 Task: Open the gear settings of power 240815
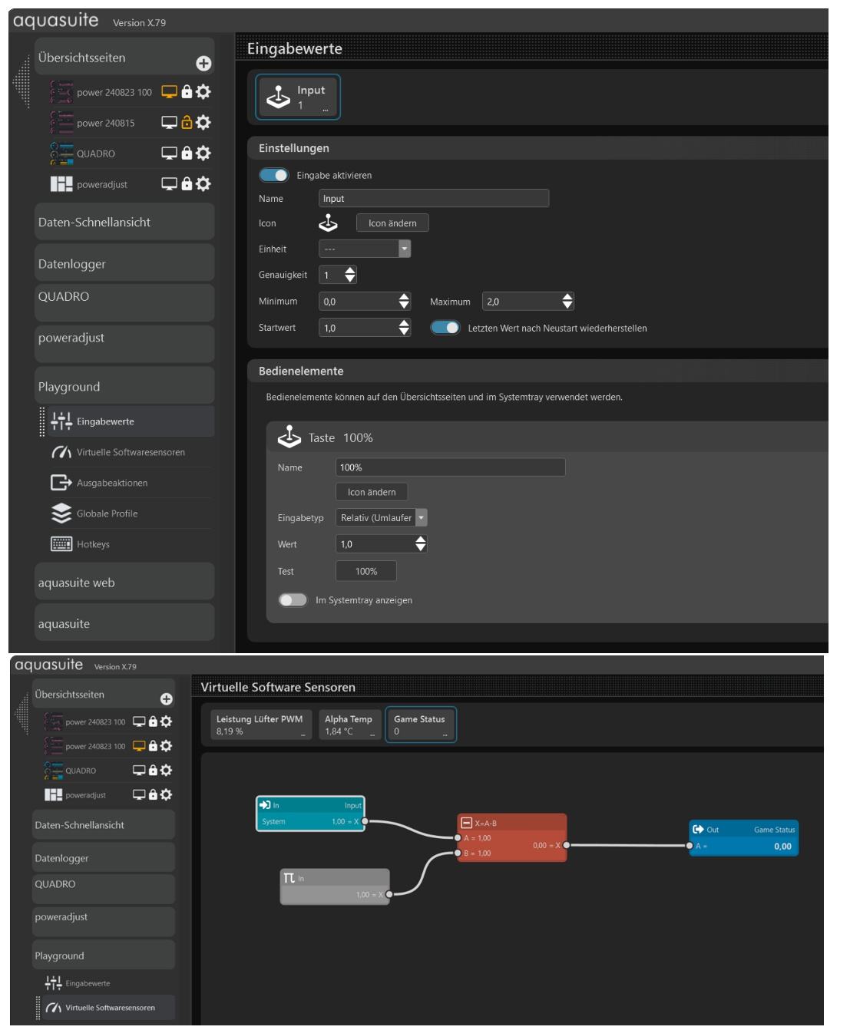(203, 122)
